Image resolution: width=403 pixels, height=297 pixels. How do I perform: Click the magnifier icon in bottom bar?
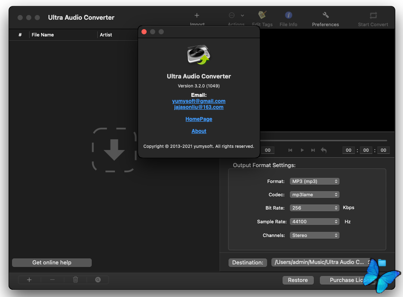pos(98,280)
